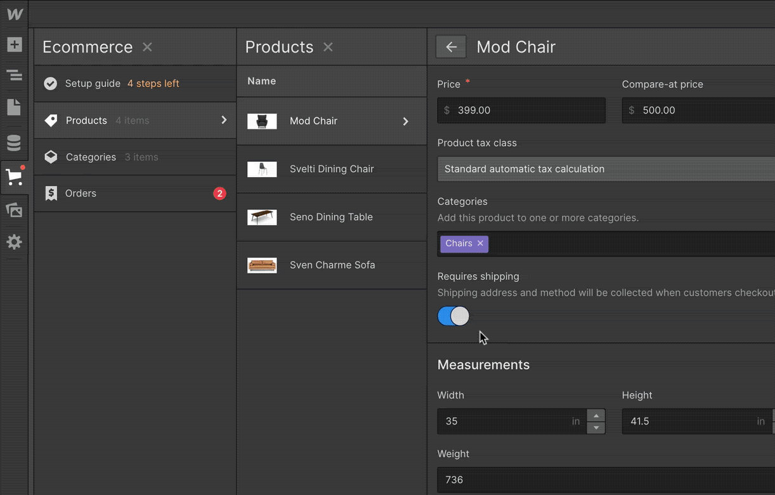
Task: Open the Assets panel icon
Action: pos(14,209)
